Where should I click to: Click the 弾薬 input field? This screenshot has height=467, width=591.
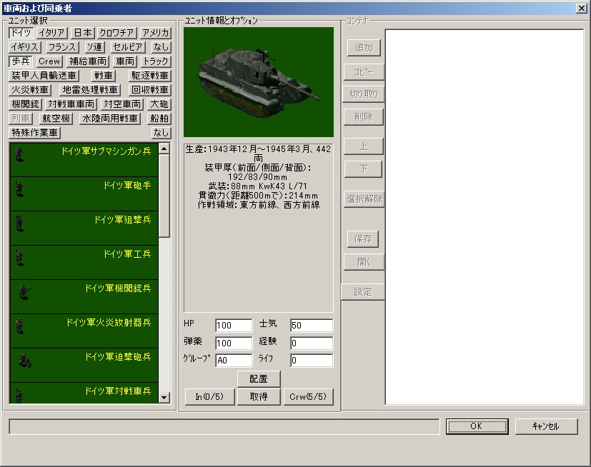pyautogui.click(x=234, y=343)
